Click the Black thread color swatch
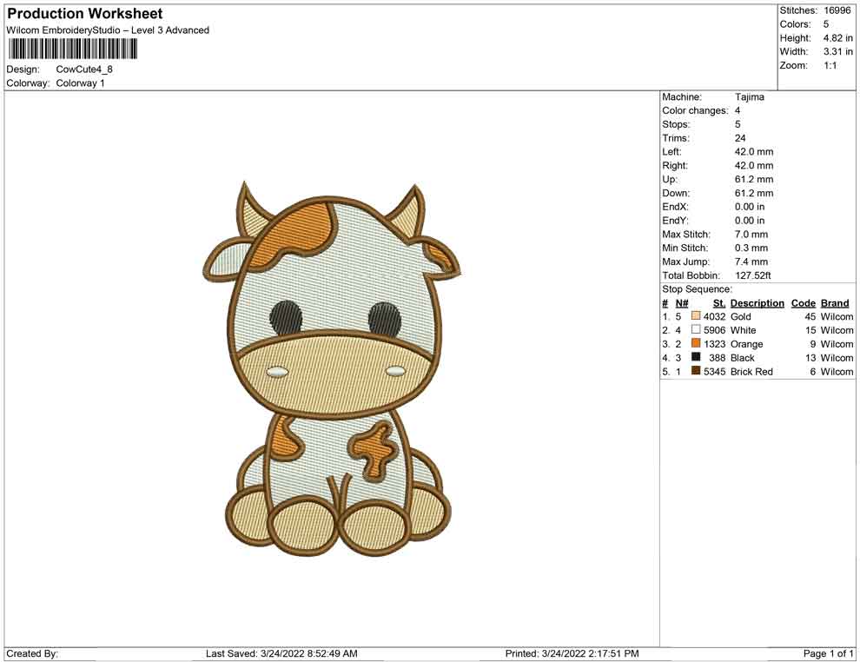The height and width of the screenshot is (662, 860). (696, 358)
